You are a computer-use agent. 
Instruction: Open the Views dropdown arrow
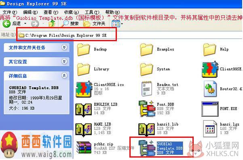pyautogui.click(x=122, y=24)
